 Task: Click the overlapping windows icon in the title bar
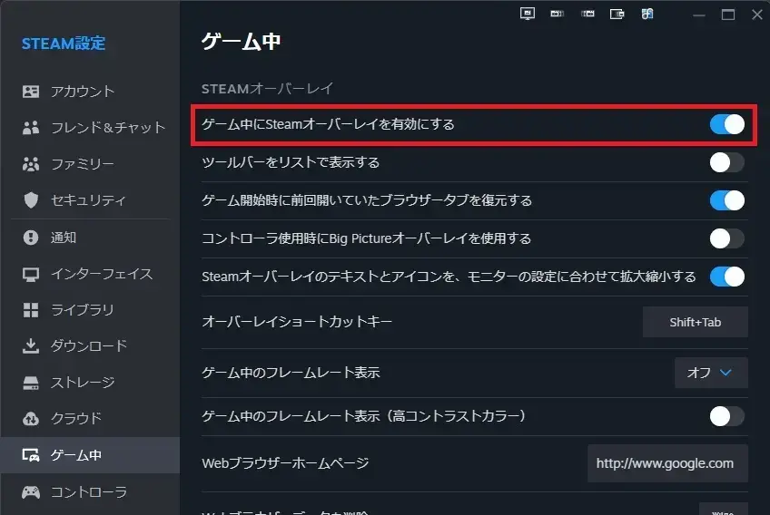(x=617, y=14)
